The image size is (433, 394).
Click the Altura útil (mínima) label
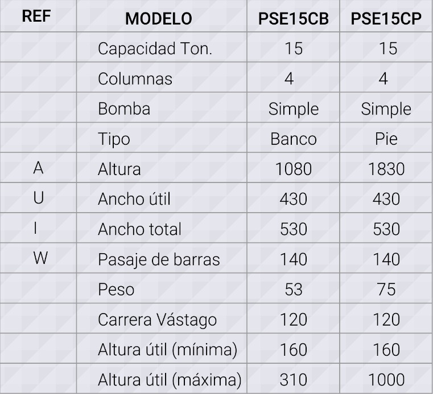167,350
